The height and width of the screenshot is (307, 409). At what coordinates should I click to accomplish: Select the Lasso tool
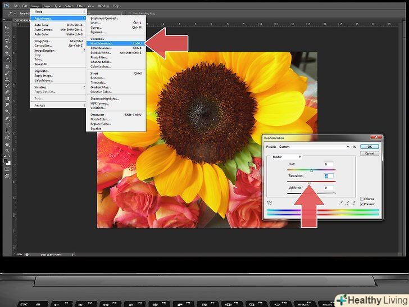(x=7, y=40)
